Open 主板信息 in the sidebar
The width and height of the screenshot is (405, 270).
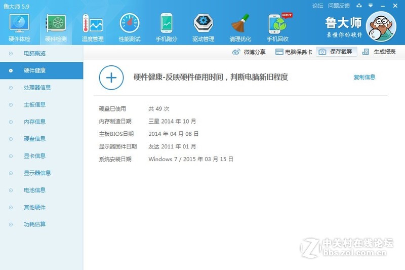point(42,105)
